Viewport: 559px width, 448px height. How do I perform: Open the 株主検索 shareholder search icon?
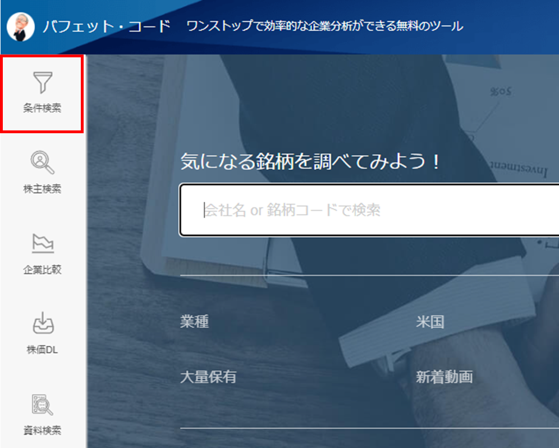[x=43, y=162]
